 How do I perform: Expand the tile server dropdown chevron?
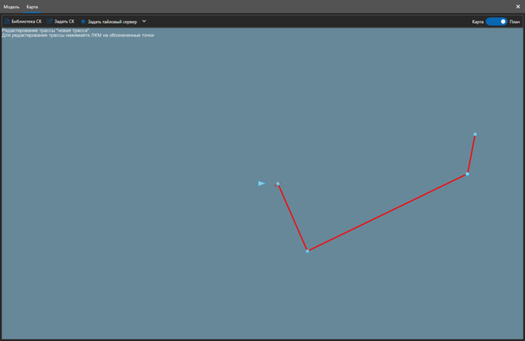click(144, 22)
